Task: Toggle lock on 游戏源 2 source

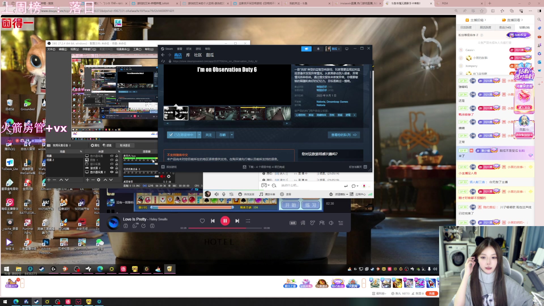Action: point(116,168)
